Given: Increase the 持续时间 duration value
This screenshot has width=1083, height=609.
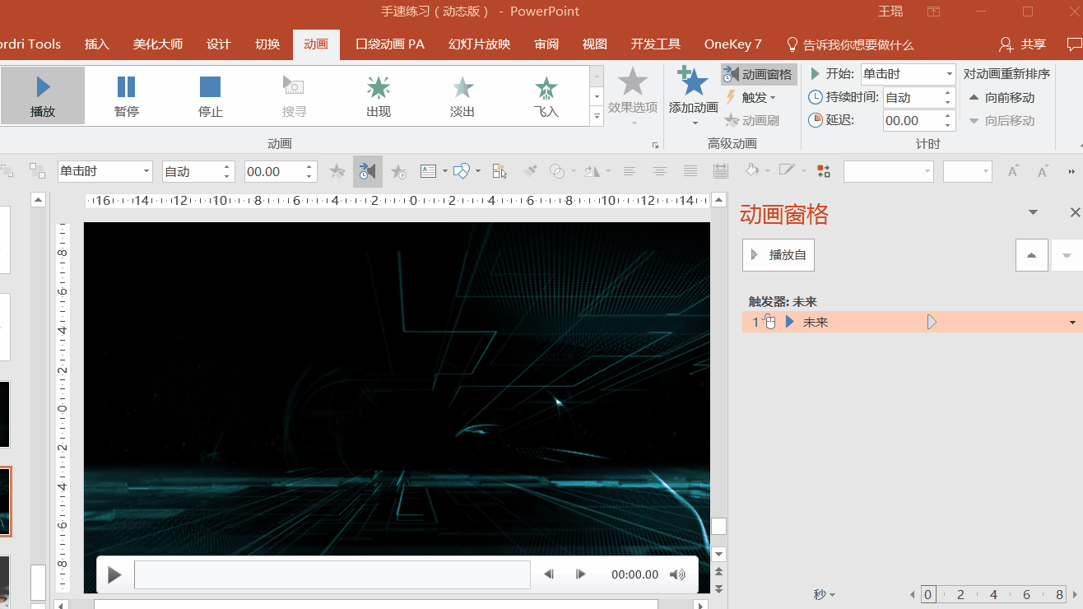Looking at the screenshot, I should (949, 92).
